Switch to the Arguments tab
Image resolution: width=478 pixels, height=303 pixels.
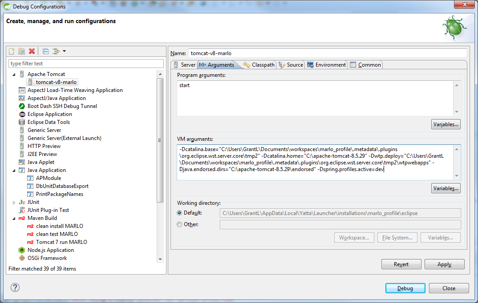pyautogui.click(x=217, y=65)
